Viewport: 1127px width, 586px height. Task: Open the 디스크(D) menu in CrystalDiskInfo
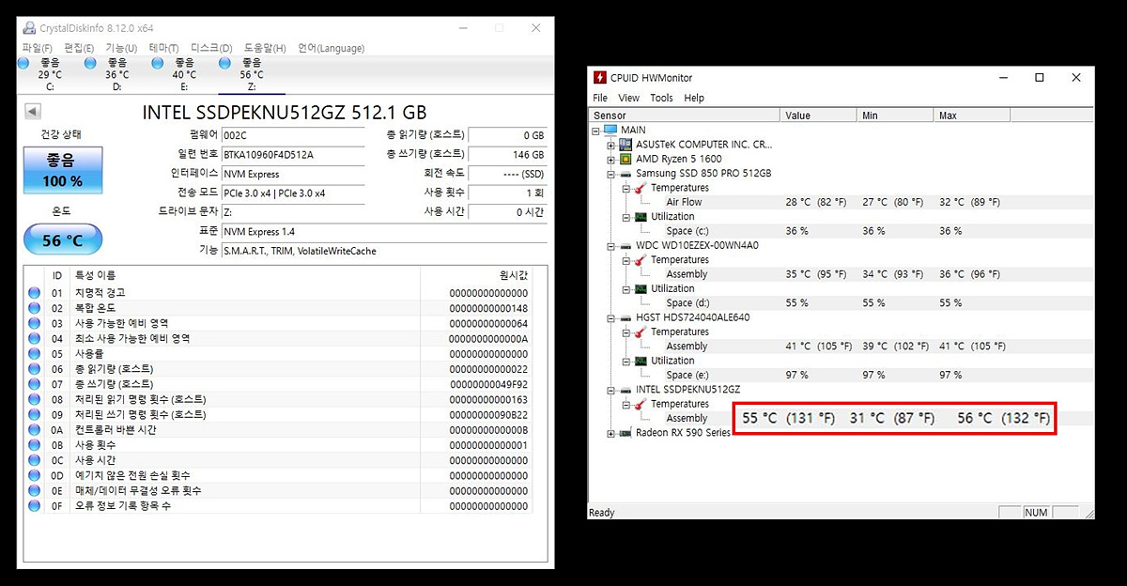click(x=211, y=48)
